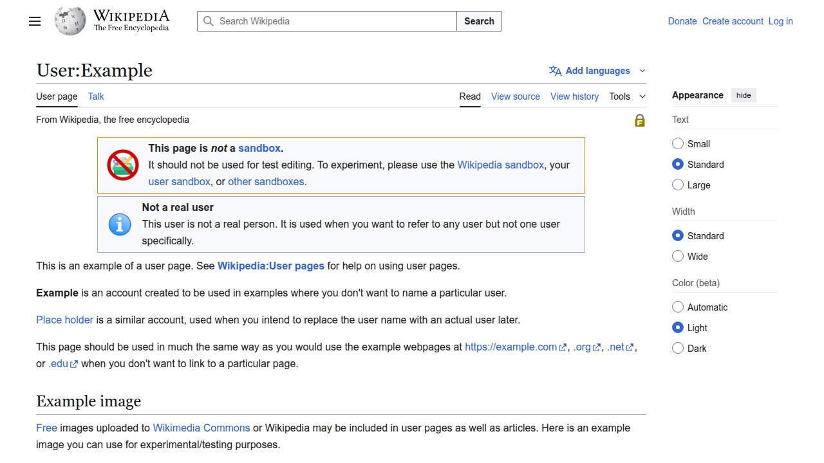
Task: Open the main menu hamburger icon
Action: click(x=34, y=21)
